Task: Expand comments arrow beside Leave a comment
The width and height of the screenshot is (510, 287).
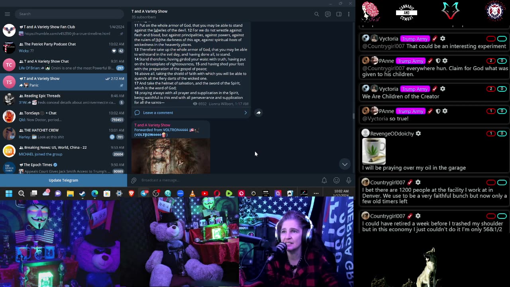Action: click(245, 113)
